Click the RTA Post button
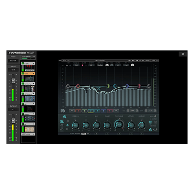Screen dimensions: 194x194 (126, 65)
